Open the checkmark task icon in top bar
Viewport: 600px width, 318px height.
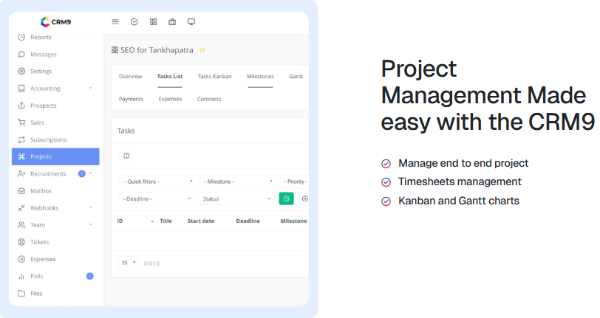click(x=134, y=21)
